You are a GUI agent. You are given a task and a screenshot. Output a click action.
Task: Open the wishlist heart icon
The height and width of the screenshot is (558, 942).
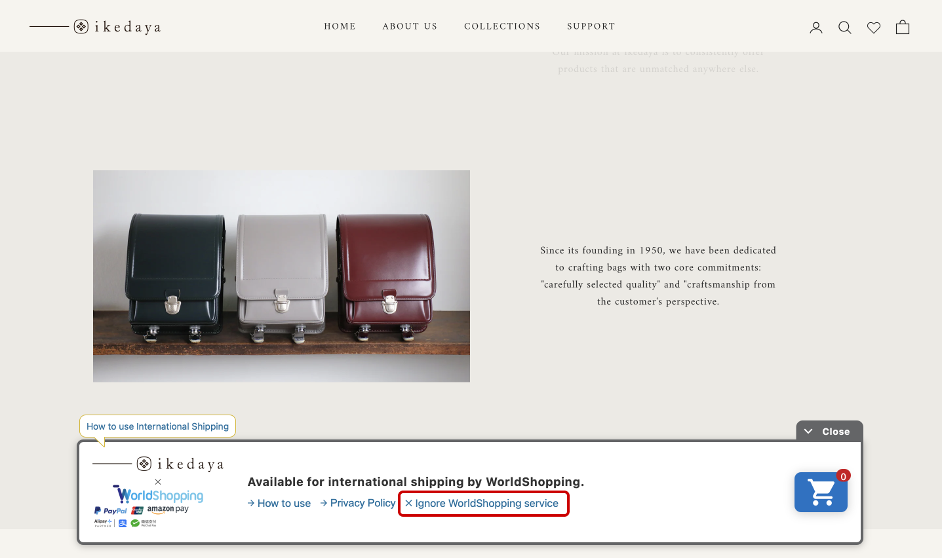(x=873, y=28)
